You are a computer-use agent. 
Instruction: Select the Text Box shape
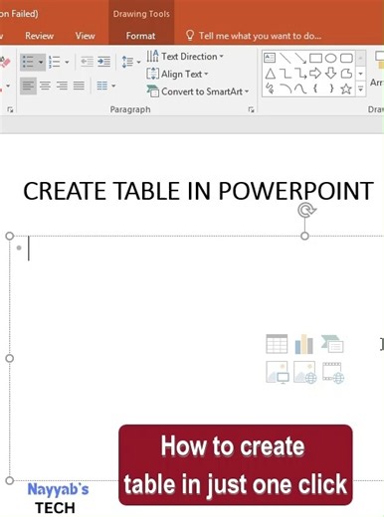(270, 58)
